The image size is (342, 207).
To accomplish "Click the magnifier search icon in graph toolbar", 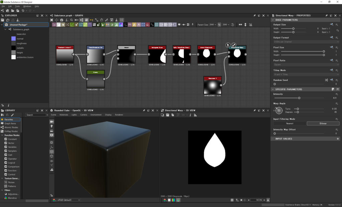I will tap(71, 20).
